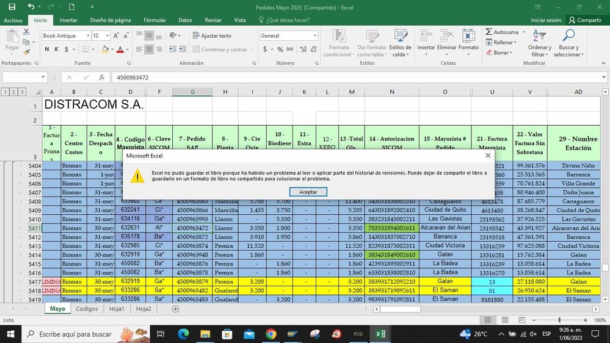
Task: Toggle Italic K formatting
Action: click(56, 49)
